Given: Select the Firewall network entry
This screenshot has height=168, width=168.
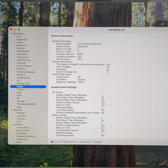Looking at the screenshot, I should pyautogui.click(x=21, y=113).
